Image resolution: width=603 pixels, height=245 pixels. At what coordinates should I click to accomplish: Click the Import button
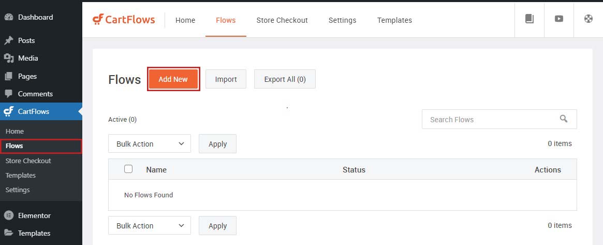click(x=226, y=79)
